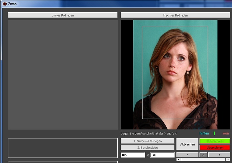Click the small X button between arrows
232x163 pixels.
[x=203, y=155]
